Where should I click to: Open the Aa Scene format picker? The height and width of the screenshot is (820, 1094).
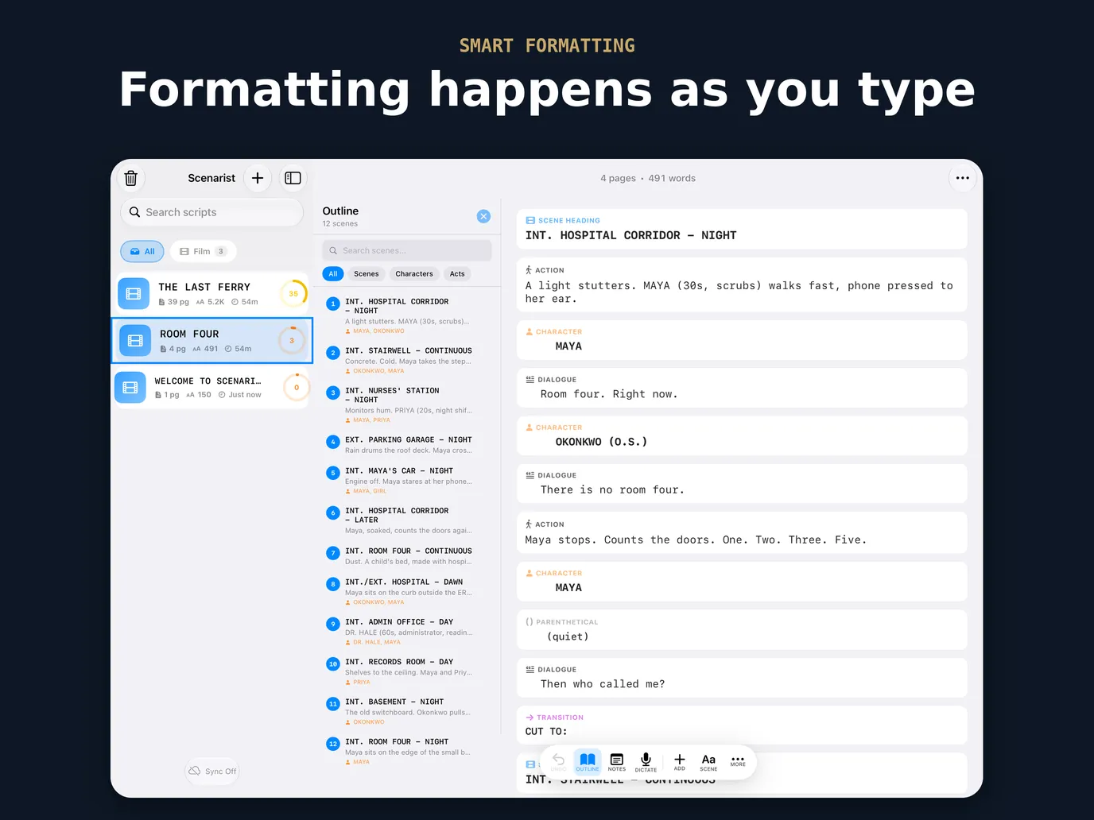(708, 762)
